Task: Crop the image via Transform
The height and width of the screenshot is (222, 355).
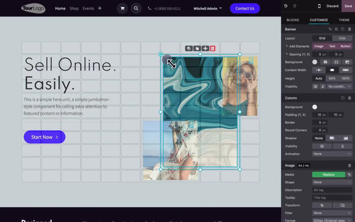Action: coord(322,205)
